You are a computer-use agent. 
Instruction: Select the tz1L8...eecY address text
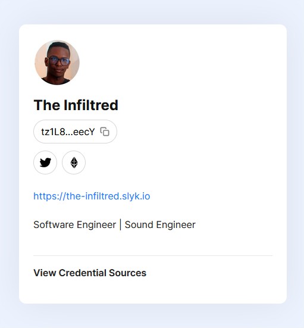click(x=68, y=132)
